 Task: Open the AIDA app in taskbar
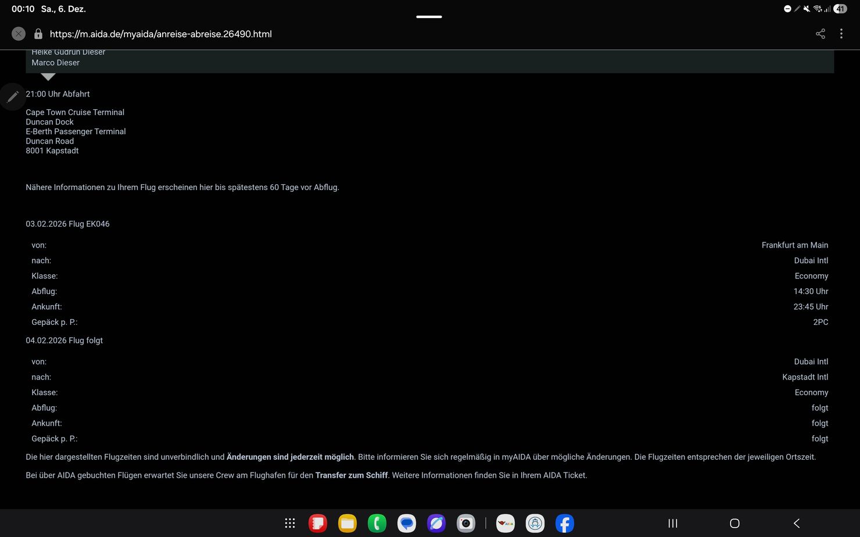pos(506,523)
